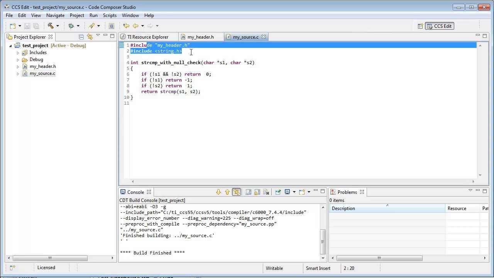Image resolution: width=494 pixels, height=278 pixels.
Task: Close the Problems view tab
Action: point(362,192)
